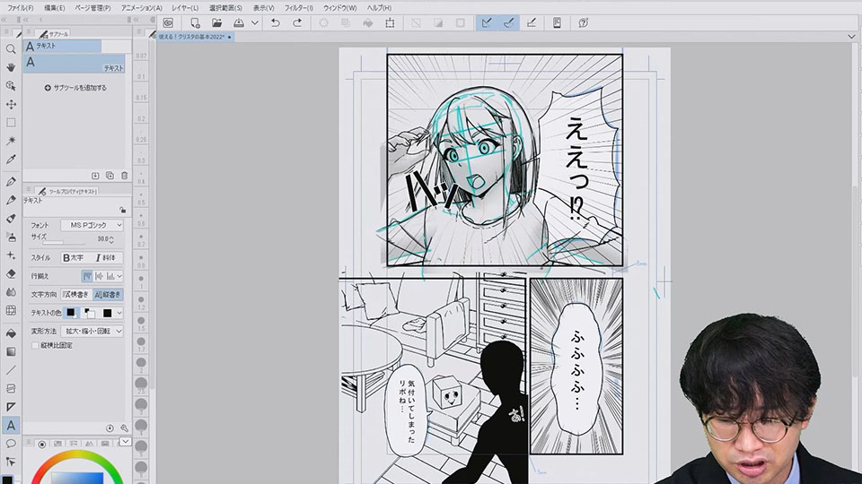Open the 編集(E) menu
Screen dimensions: 862x484
[55, 8]
